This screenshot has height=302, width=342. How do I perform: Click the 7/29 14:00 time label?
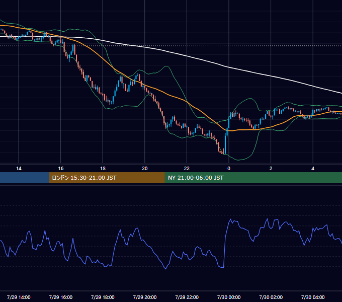tap(19, 297)
